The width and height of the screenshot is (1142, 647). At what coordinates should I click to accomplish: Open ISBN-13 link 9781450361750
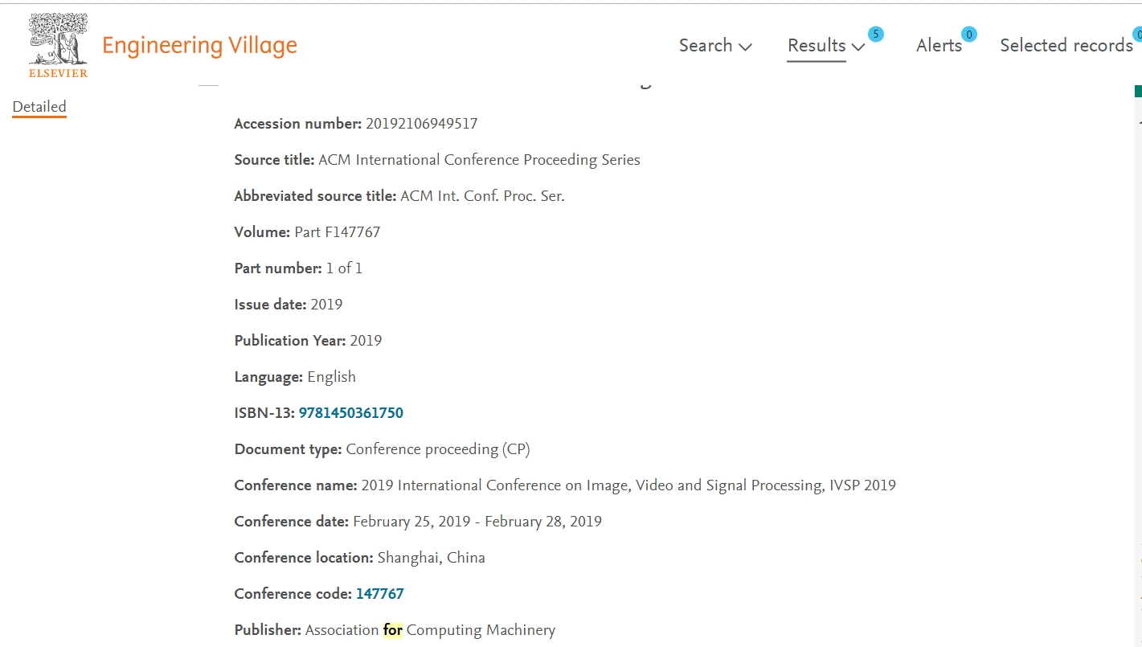pos(351,413)
